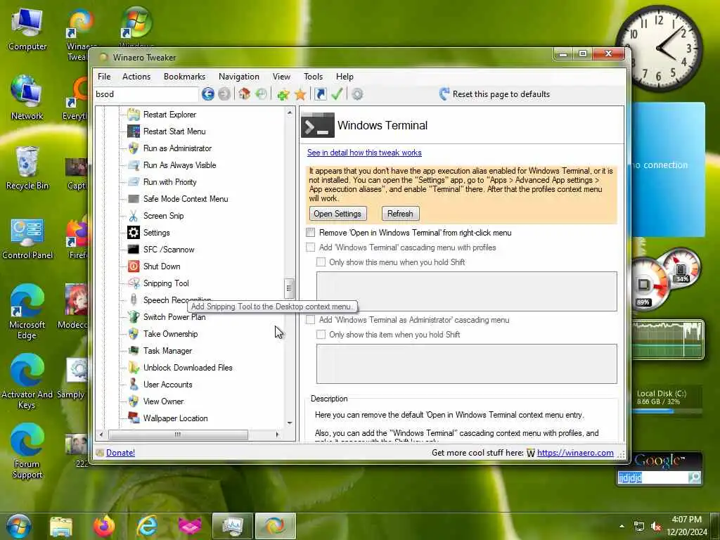Click the Shut Down red icon

(134, 266)
